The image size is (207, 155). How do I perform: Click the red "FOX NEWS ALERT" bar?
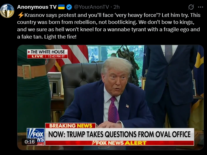[x=119, y=143]
